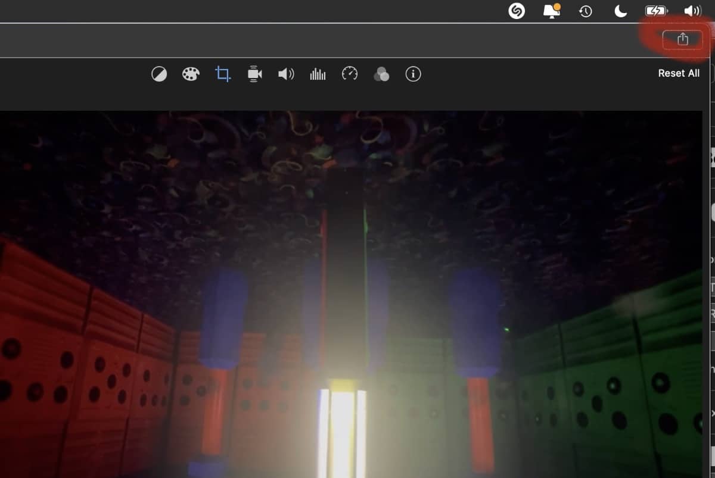
Task: Open Shazam in the menu bar
Action: point(517,11)
